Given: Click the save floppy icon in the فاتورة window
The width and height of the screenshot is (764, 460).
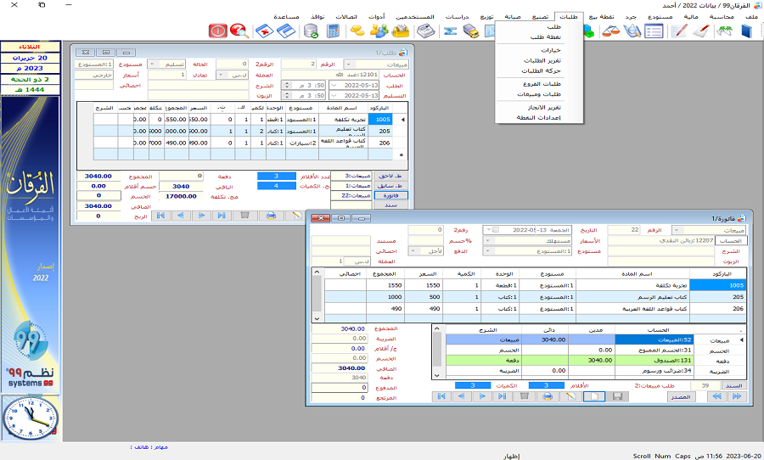Looking at the screenshot, I should [x=618, y=396].
